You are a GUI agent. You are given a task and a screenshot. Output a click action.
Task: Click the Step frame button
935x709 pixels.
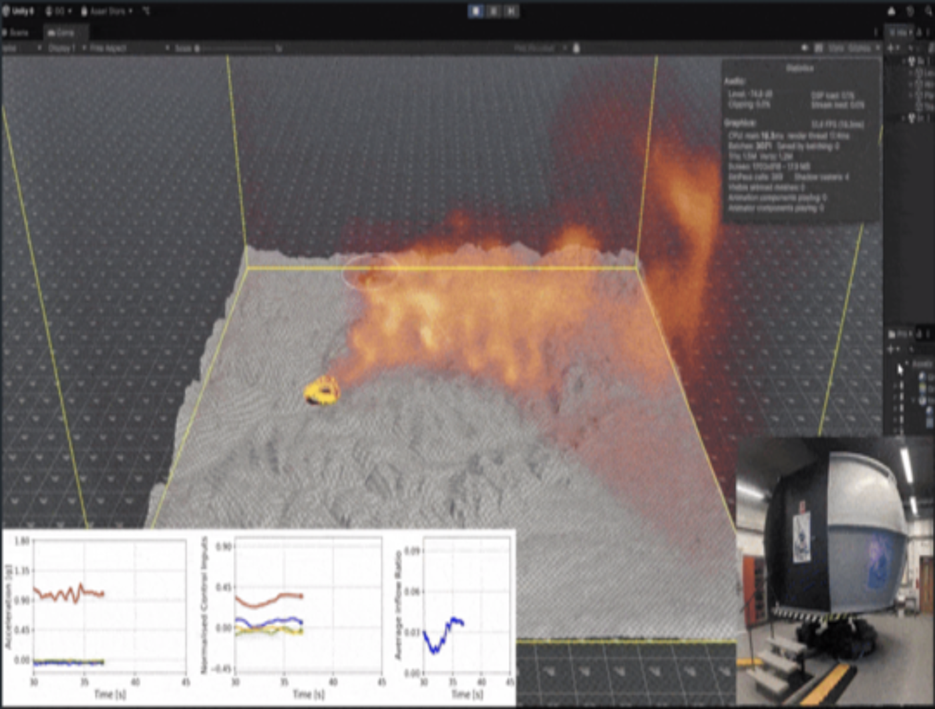click(511, 11)
